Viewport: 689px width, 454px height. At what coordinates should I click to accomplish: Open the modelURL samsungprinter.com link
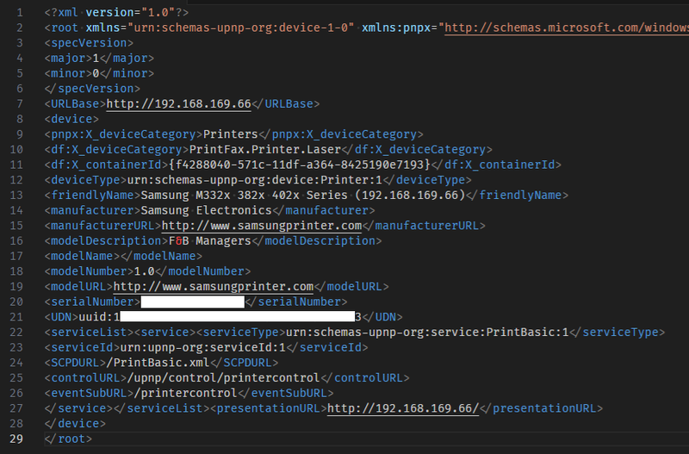point(213,287)
